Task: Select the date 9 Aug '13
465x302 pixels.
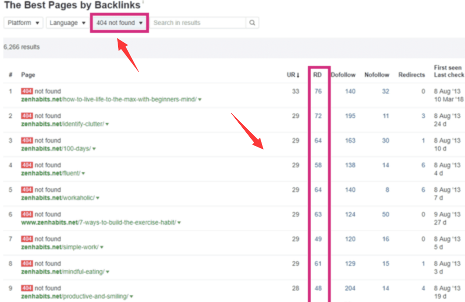Action: click(x=447, y=214)
